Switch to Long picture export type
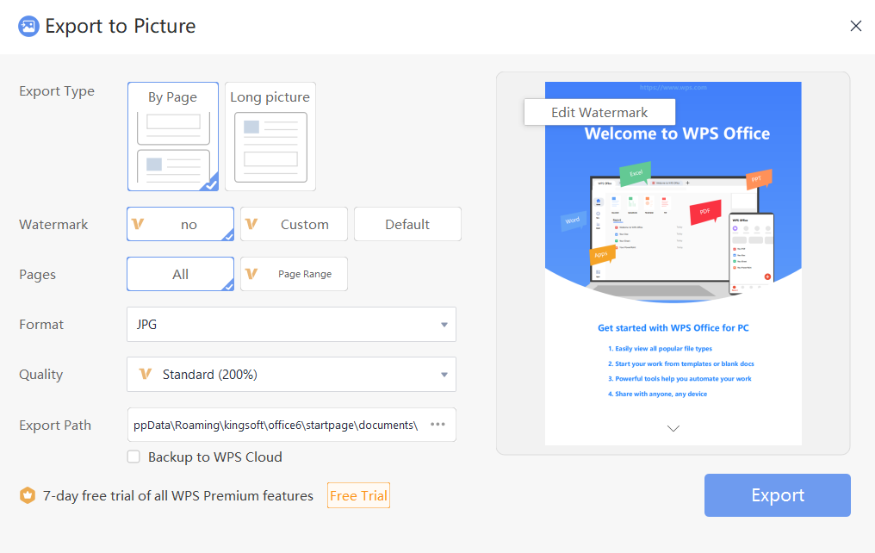Image resolution: width=875 pixels, height=553 pixels. (x=270, y=136)
